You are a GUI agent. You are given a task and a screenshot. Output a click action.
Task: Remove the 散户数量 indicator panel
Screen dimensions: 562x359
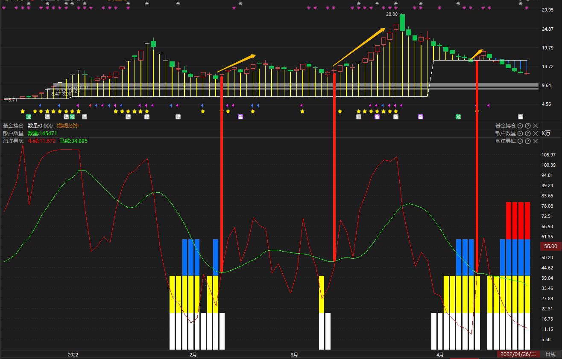536,133
